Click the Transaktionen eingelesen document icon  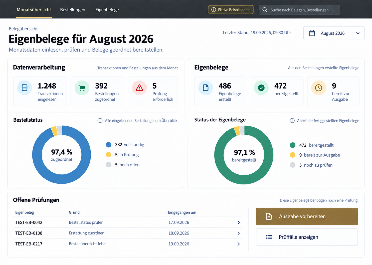click(25, 88)
